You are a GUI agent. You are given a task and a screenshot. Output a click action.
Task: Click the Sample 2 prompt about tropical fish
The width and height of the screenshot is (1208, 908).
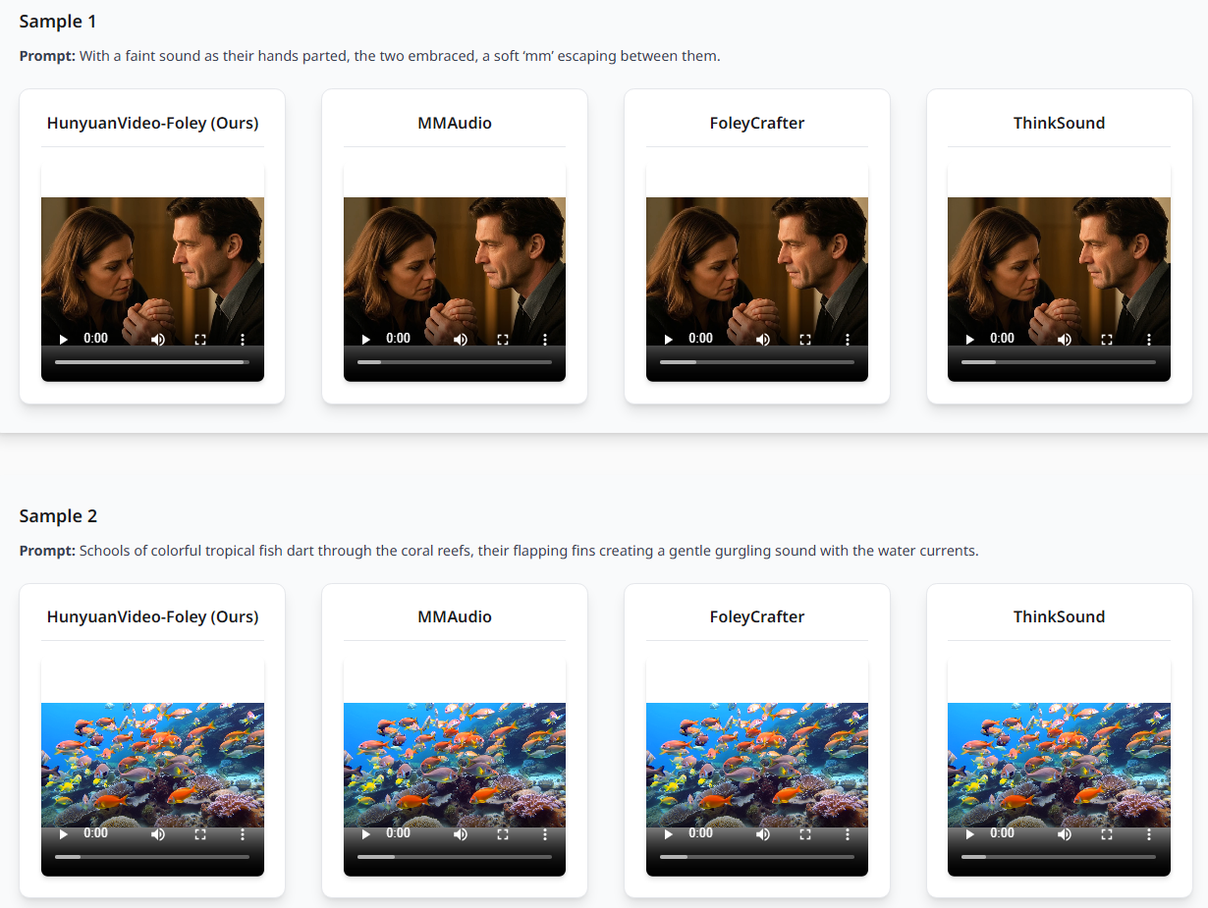pyautogui.click(x=499, y=551)
